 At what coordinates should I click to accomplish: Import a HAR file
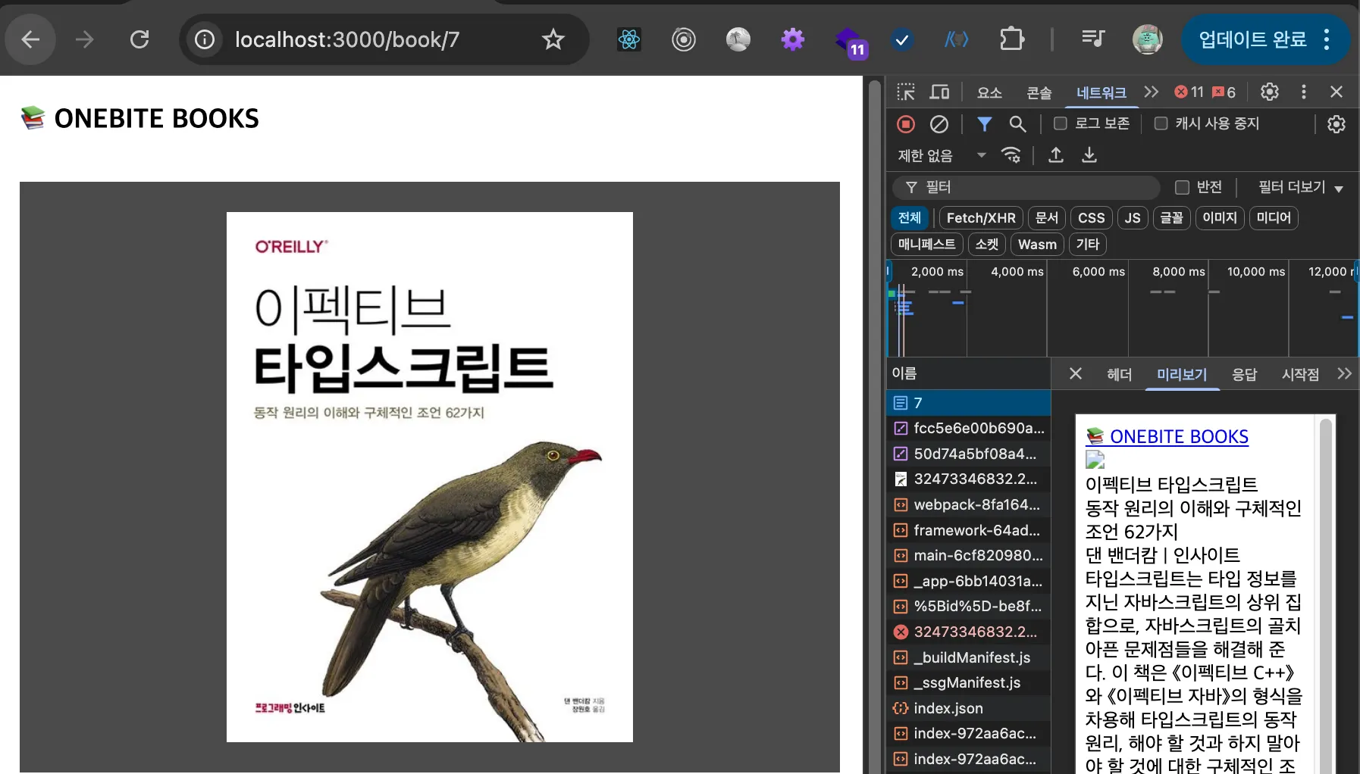[1055, 155]
